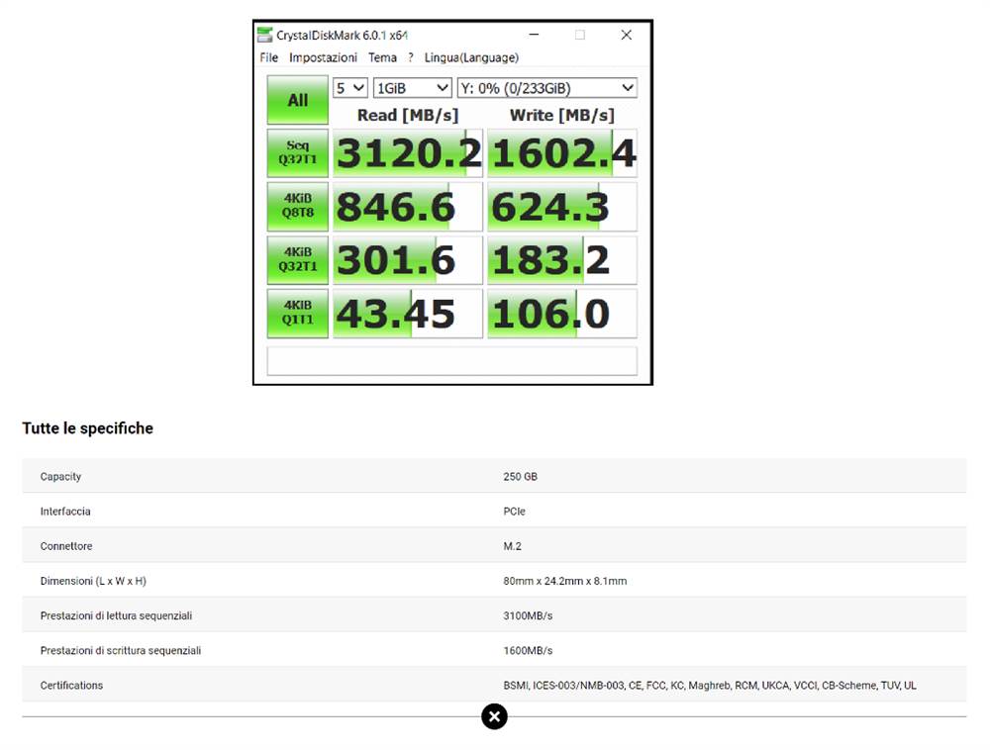The width and height of the screenshot is (990, 750).
Task: Select the Certifications specification row
Action: pyautogui.click(x=495, y=685)
